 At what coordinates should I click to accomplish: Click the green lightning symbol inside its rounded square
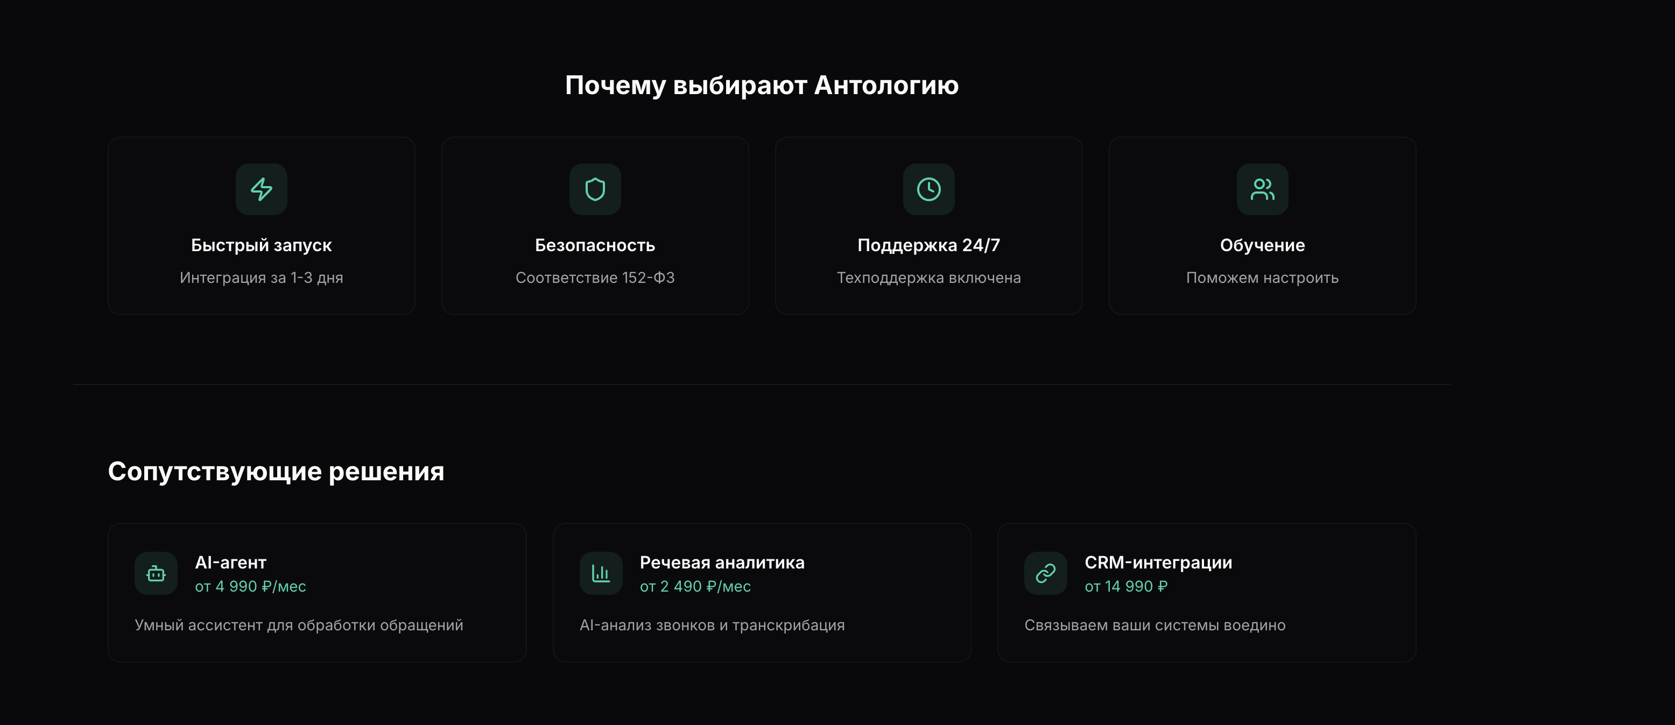tap(262, 189)
